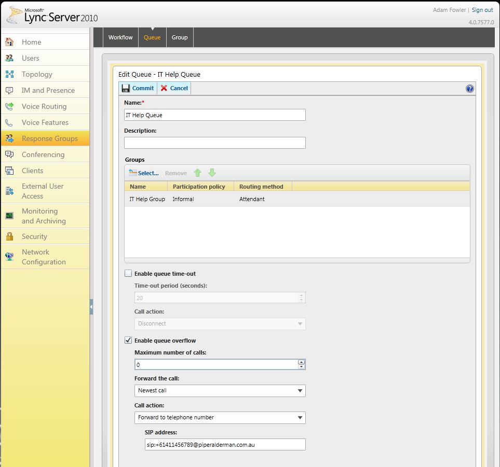This screenshot has height=467, width=500.
Task: Uncheck Enable queue overflow checkbox
Action: (128, 340)
